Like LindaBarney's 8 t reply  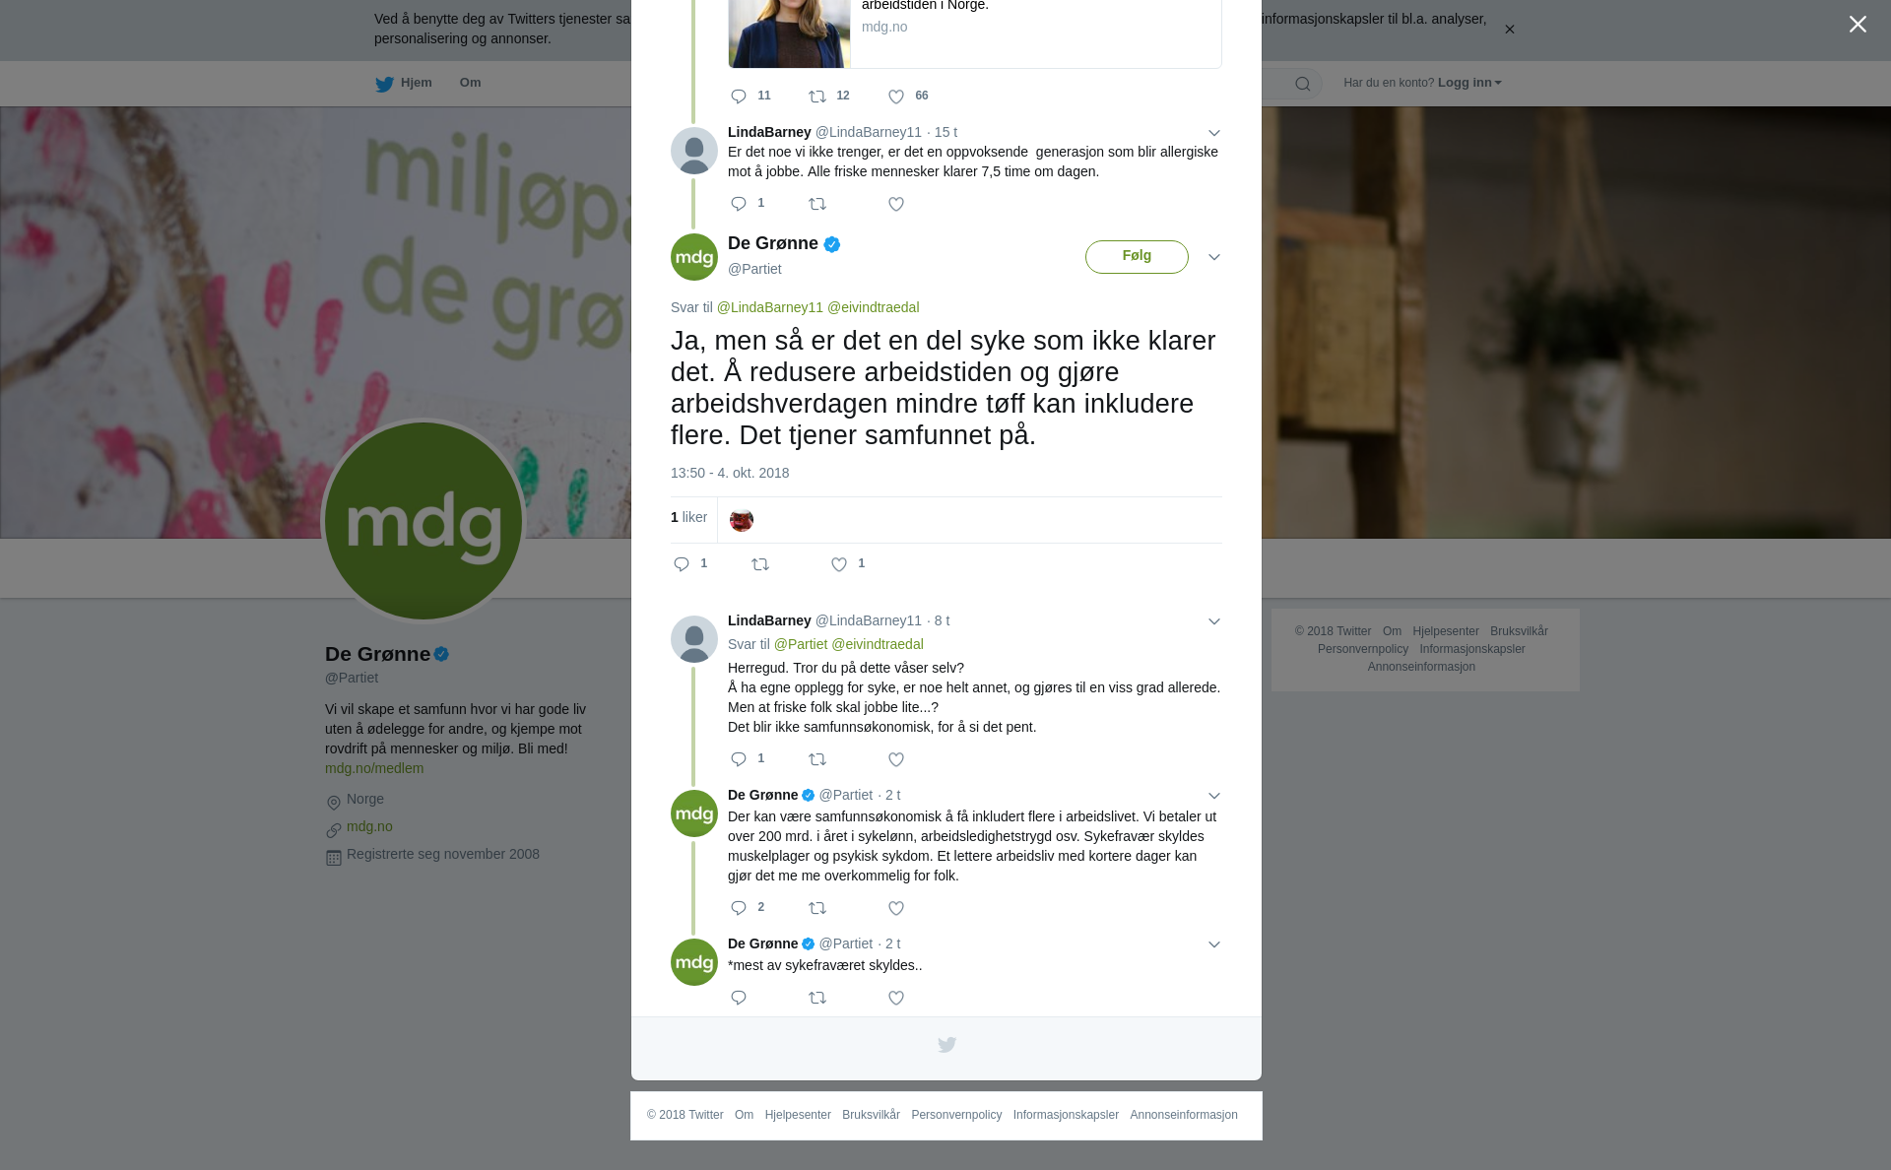(896, 760)
